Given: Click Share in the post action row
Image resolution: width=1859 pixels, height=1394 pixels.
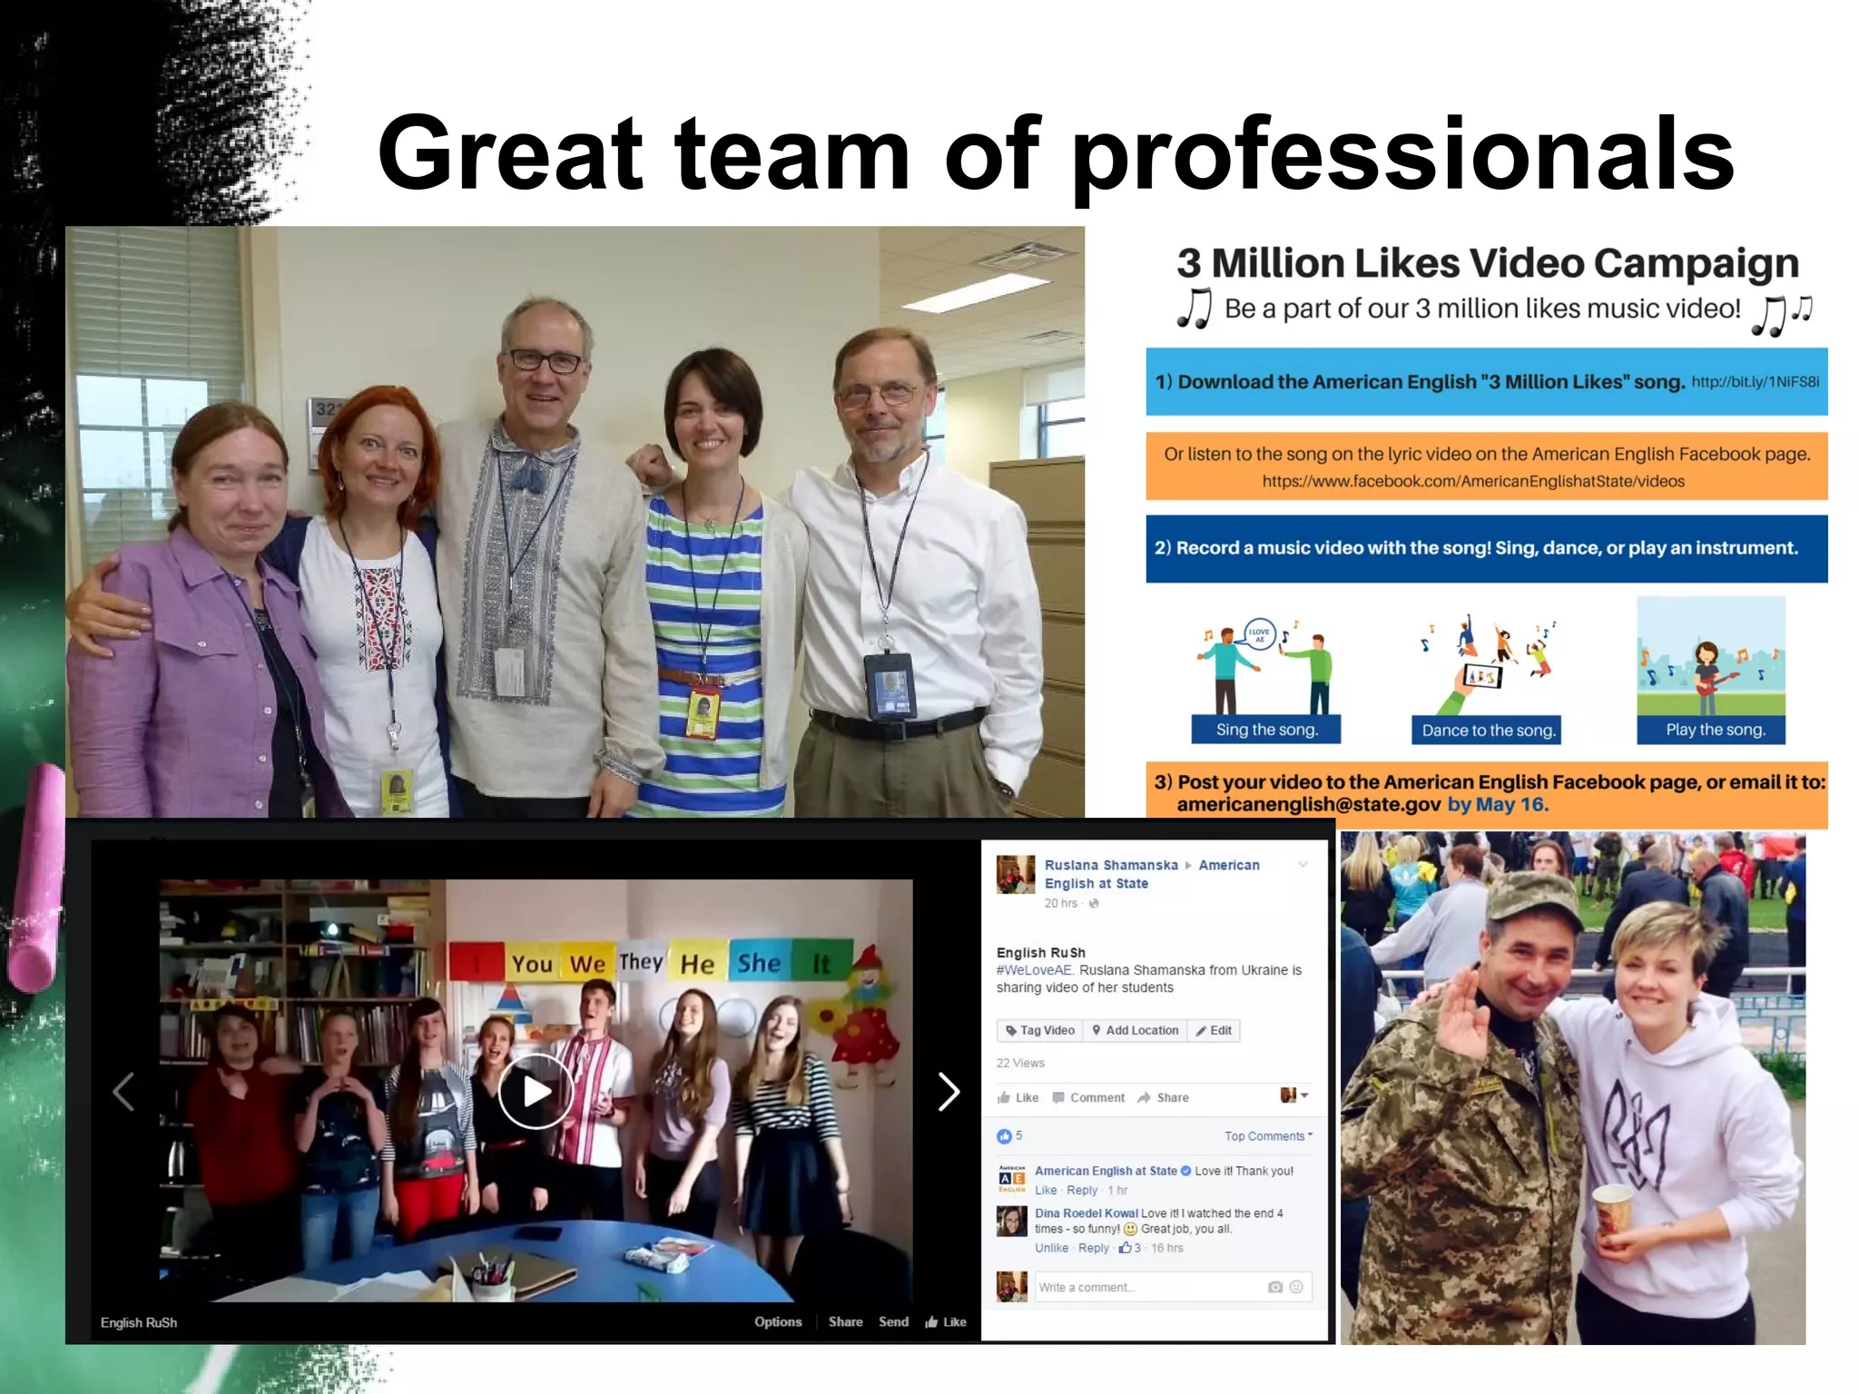Looking at the screenshot, I should (x=1163, y=1097).
